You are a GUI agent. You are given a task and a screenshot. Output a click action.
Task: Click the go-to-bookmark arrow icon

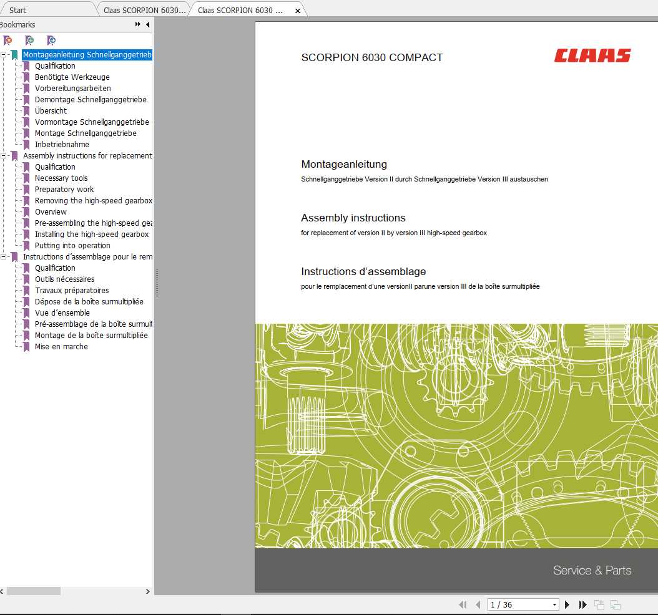[52, 40]
